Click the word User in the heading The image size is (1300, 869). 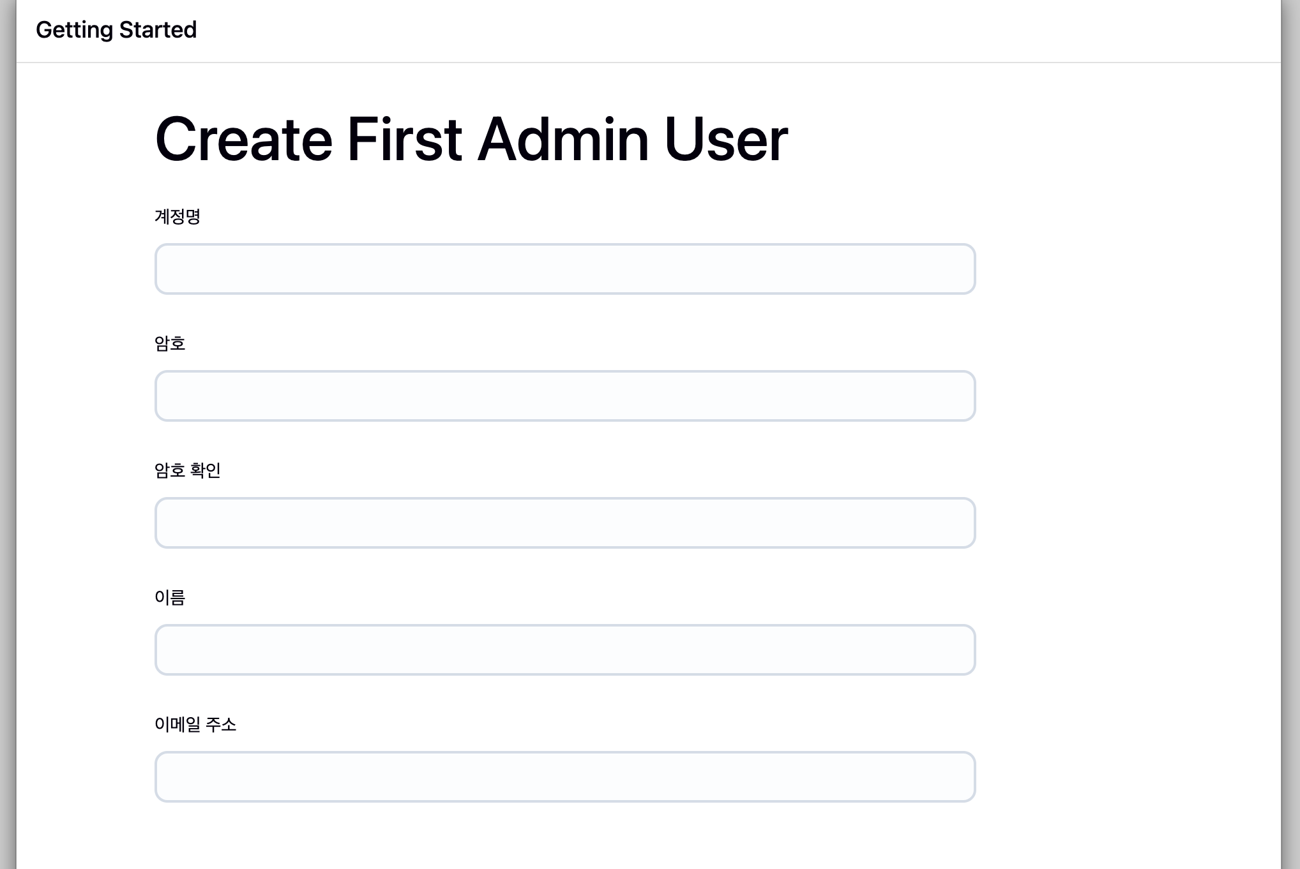(x=726, y=140)
